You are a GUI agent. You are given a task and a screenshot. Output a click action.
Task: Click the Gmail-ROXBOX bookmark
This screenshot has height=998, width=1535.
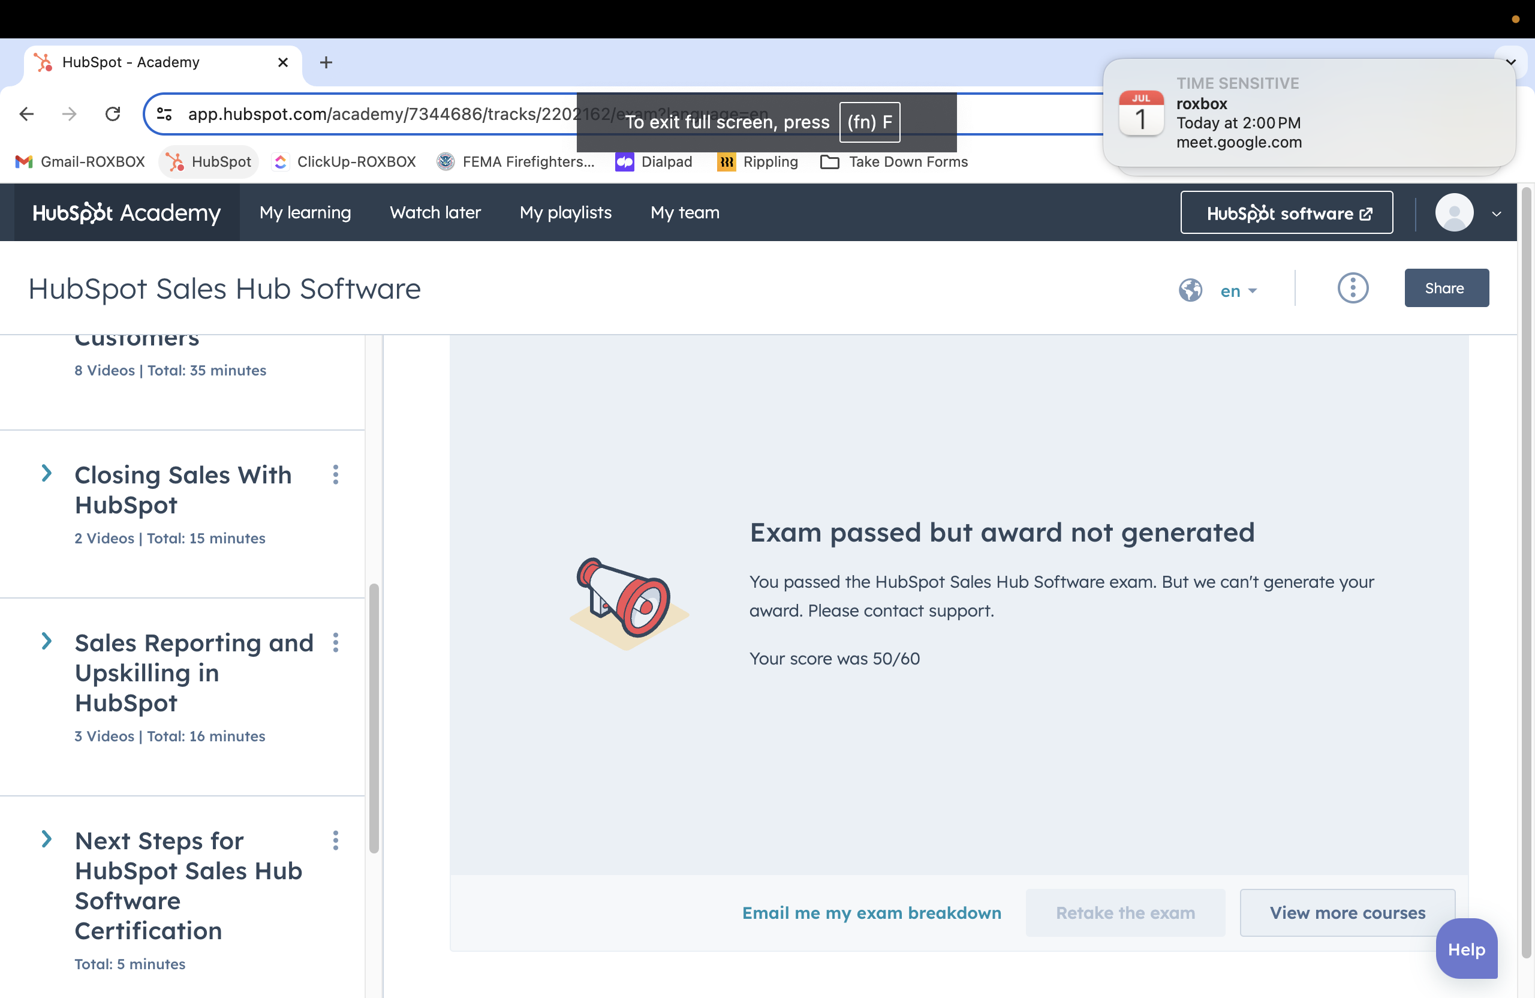point(79,162)
